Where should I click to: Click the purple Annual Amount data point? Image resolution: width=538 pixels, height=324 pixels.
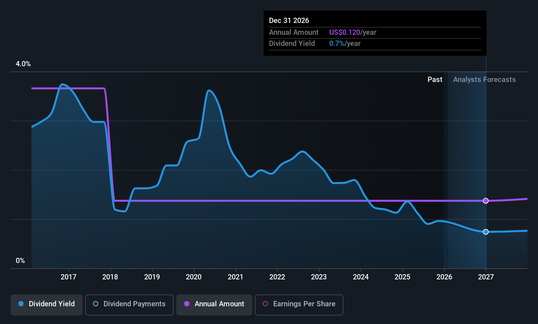tap(486, 201)
